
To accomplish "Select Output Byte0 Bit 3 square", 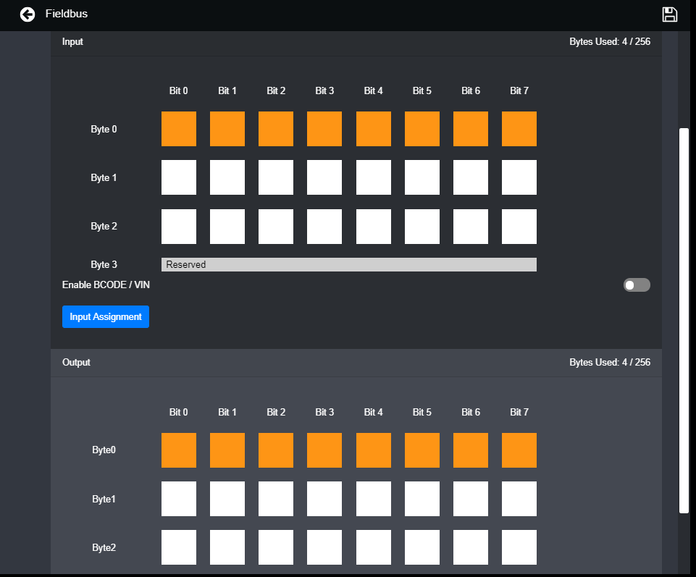I will 324,450.
